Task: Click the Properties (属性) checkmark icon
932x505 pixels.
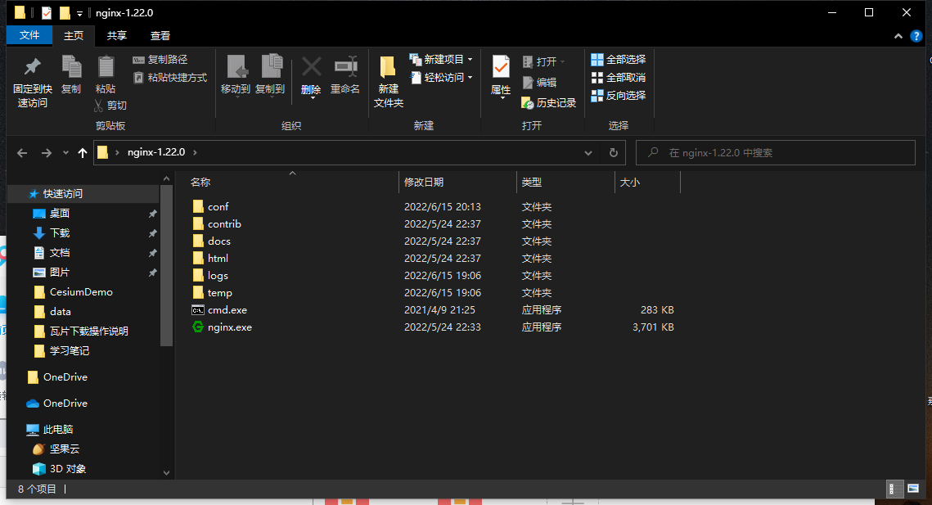Action: pos(501,67)
